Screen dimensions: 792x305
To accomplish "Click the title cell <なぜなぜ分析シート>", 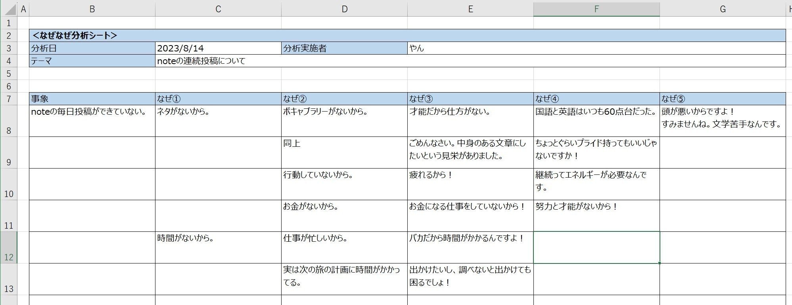I will (x=407, y=36).
